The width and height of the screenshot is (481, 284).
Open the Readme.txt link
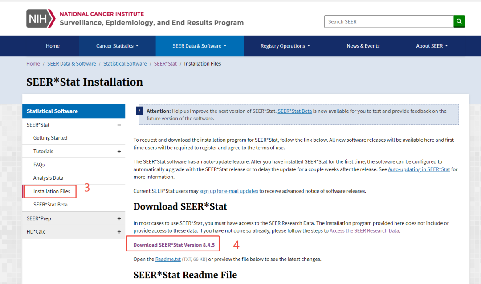click(168, 259)
